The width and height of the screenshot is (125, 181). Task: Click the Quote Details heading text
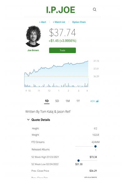(x=41, y=120)
